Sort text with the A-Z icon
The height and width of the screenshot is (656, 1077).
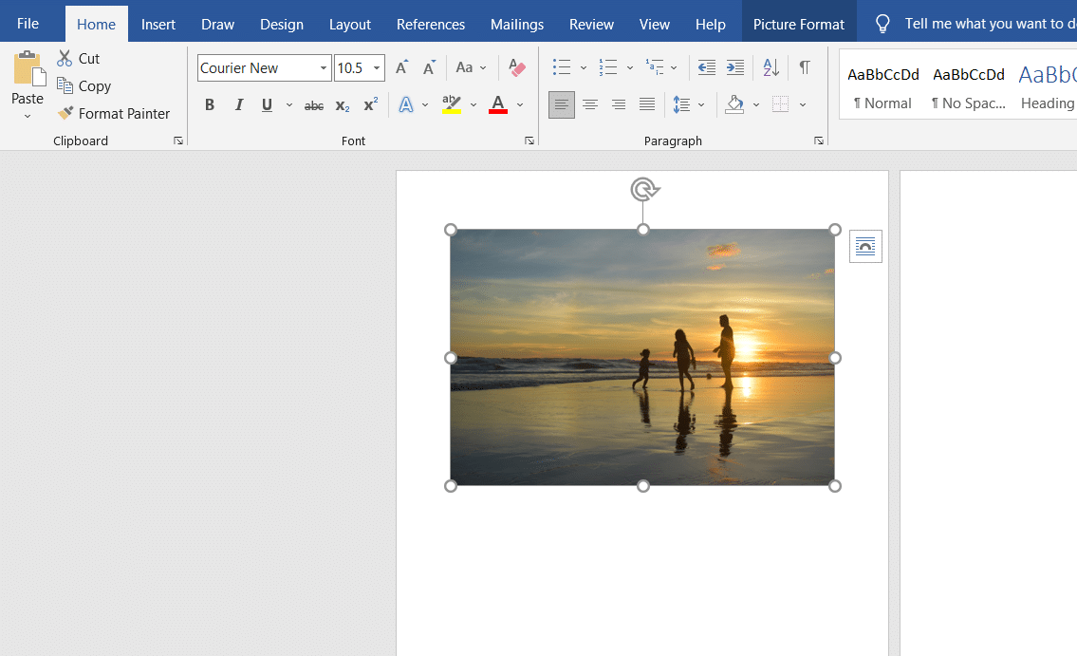coord(771,67)
